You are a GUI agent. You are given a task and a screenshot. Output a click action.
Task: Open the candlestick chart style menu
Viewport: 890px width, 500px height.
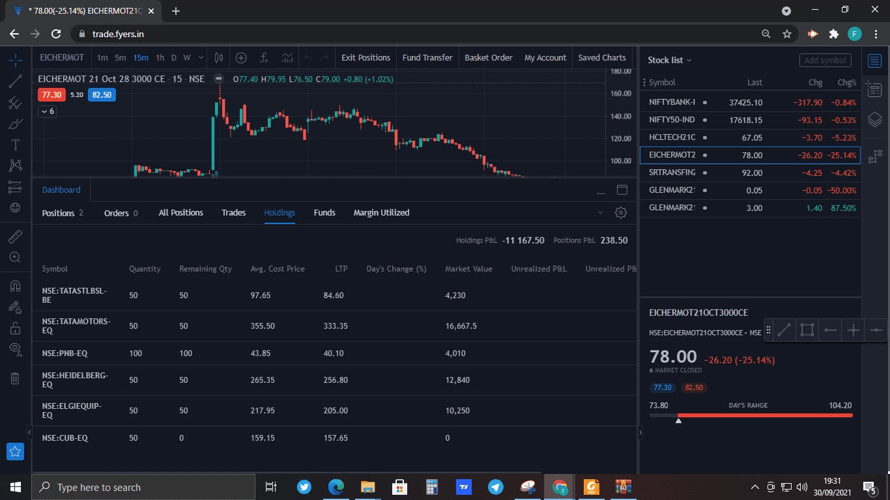[219, 57]
